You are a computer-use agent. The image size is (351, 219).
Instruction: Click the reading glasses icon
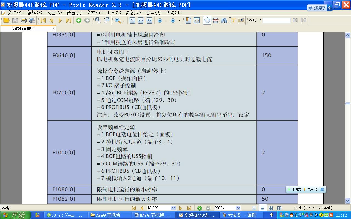[216, 20]
